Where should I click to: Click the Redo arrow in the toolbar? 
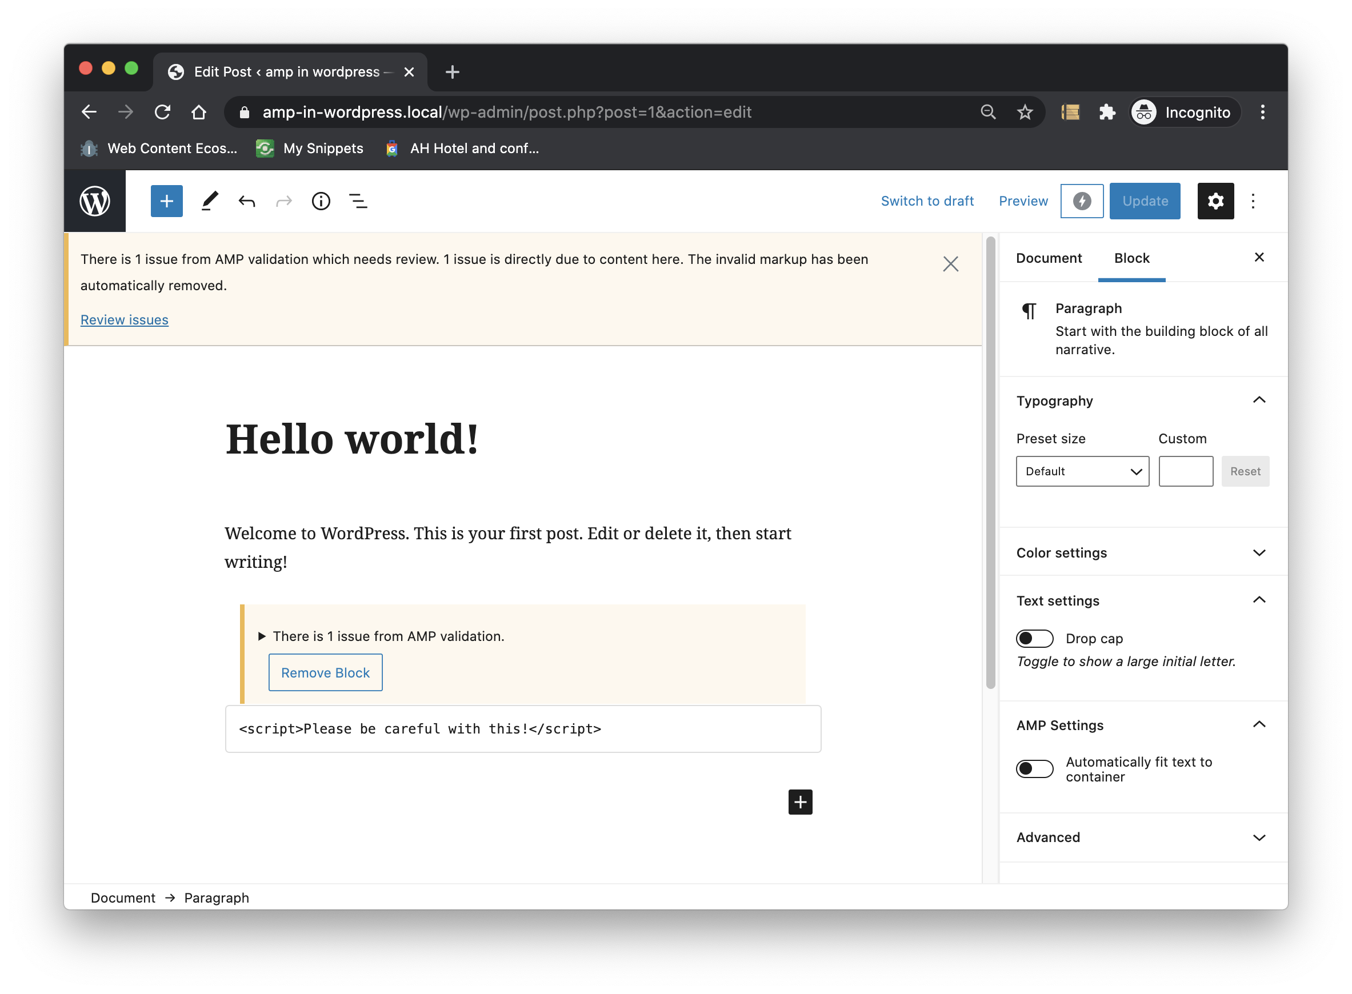[x=283, y=201]
